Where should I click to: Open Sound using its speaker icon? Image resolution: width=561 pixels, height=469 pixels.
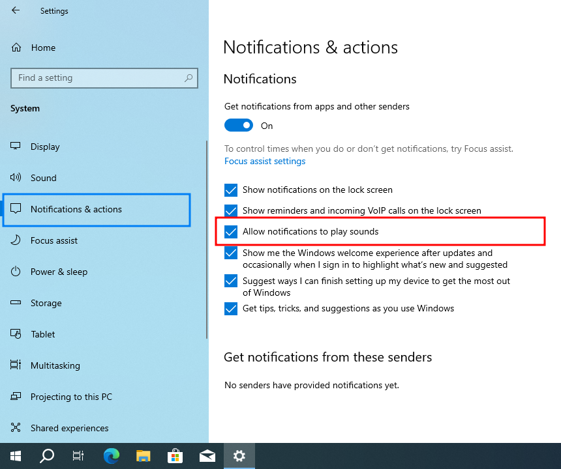pyautogui.click(x=16, y=177)
